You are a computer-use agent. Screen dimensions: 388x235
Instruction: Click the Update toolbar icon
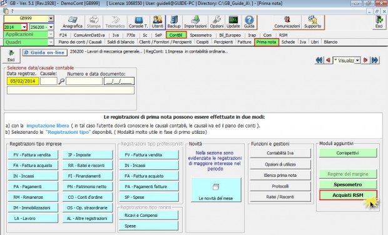click(x=233, y=22)
